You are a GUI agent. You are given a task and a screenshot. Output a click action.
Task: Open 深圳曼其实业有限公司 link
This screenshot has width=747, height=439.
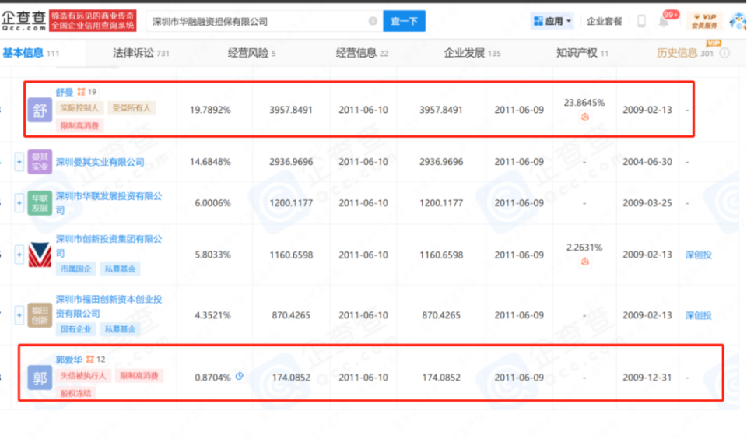click(100, 162)
